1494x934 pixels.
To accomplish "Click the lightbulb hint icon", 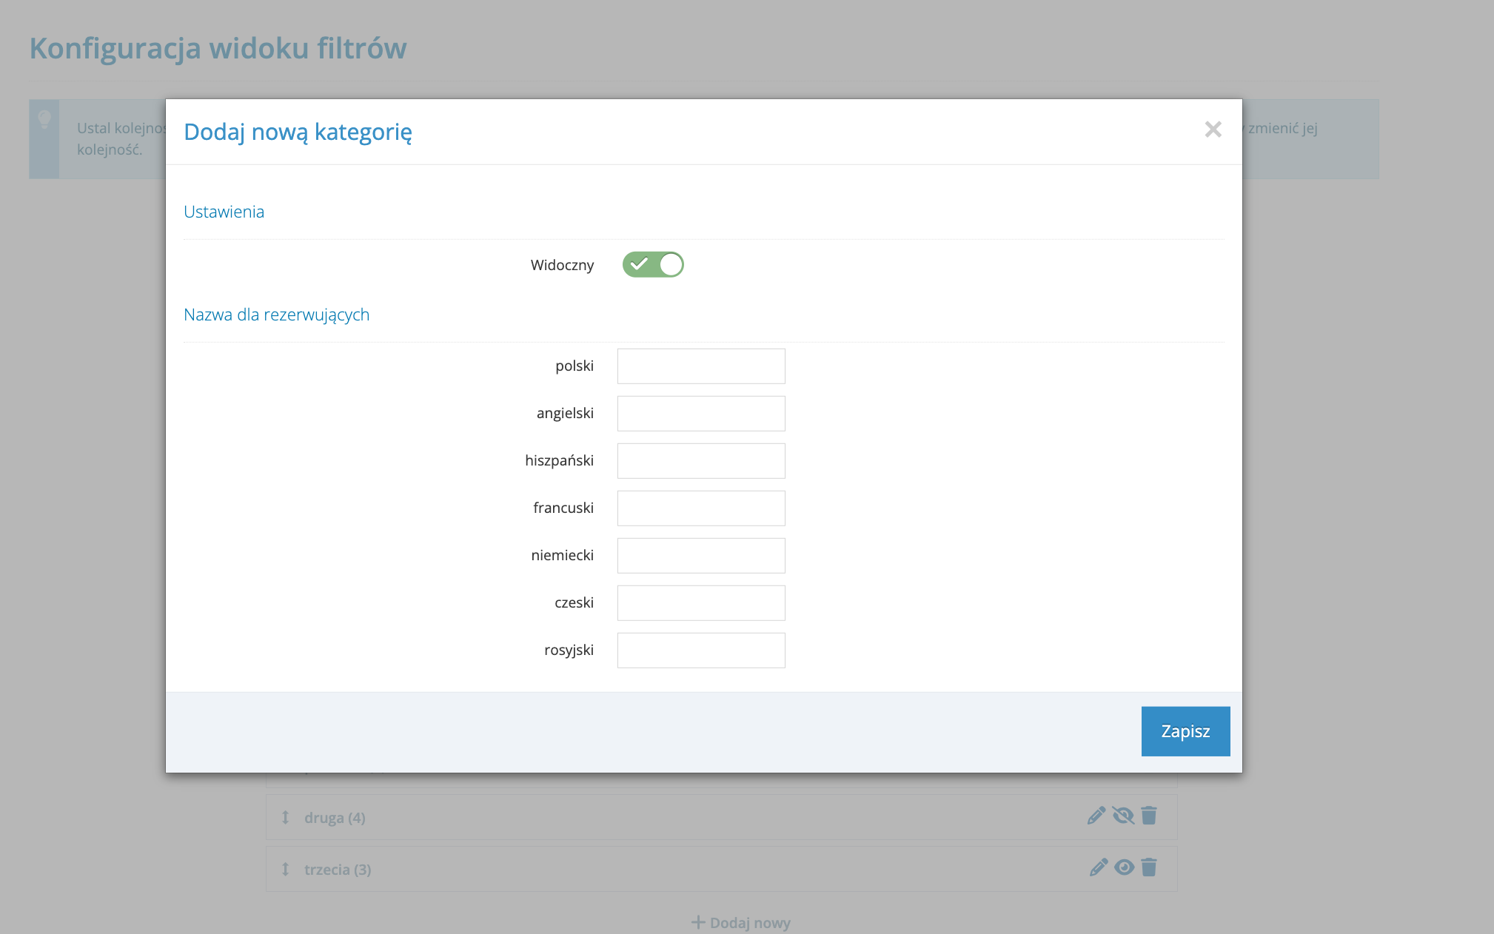I will (x=44, y=118).
